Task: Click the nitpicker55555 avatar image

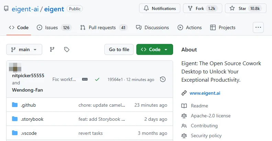Action: (15, 67)
